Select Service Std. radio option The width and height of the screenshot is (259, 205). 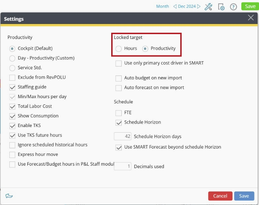[12, 68]
